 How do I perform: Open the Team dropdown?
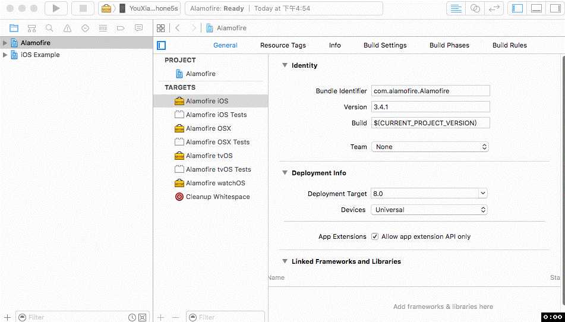point(430,147)
